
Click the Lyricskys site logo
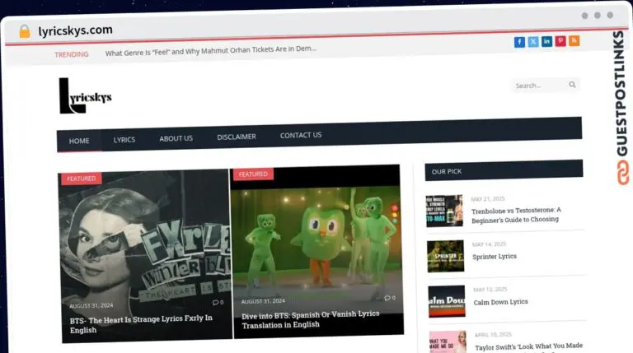(86, 96)
